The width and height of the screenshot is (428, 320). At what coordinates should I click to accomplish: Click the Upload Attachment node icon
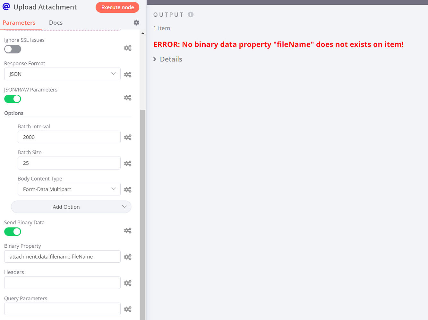[x=6, y=7]
